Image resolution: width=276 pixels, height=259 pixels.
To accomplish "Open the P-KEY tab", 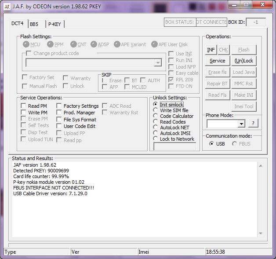I will 55,24.
